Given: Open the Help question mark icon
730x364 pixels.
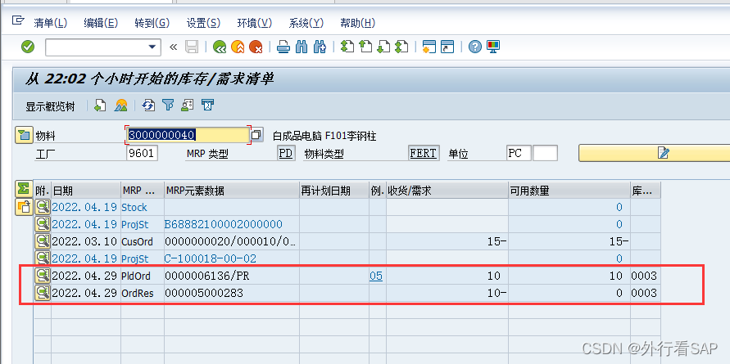Looking at the screenshot, I should coord(474,47).
